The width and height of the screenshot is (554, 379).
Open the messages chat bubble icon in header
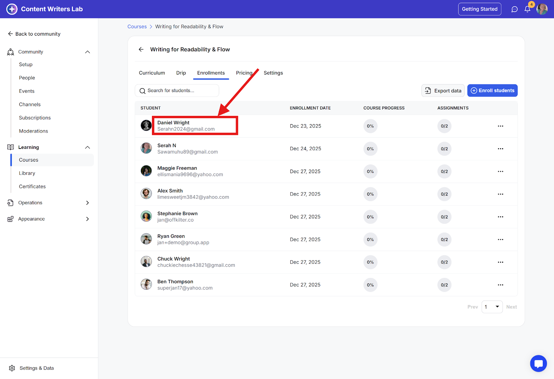(x=515, y=9)
